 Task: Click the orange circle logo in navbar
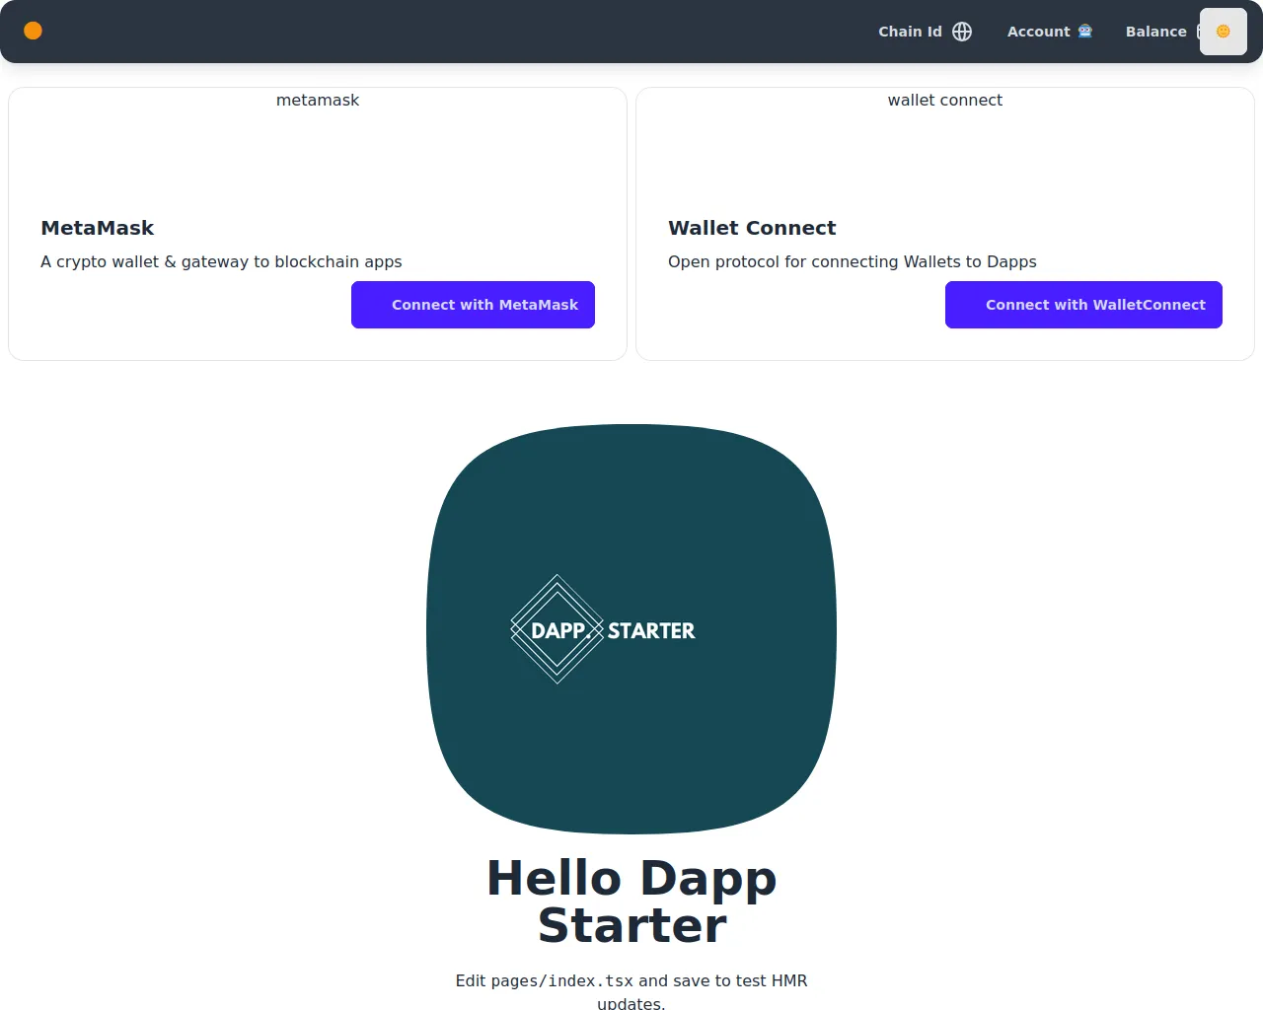(33, 31)
